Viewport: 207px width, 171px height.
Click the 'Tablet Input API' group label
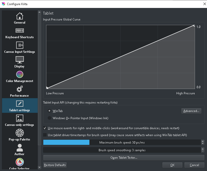[80, 103]
